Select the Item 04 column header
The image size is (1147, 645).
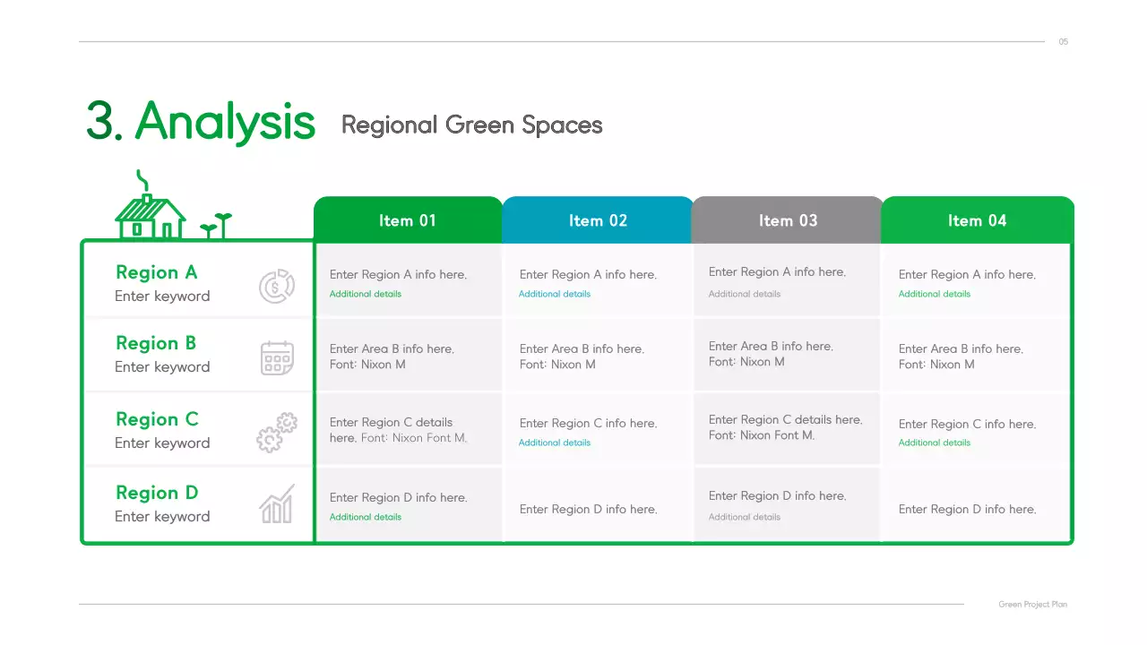click(x=977, y=219)
